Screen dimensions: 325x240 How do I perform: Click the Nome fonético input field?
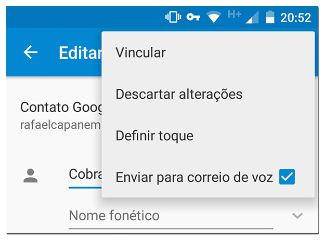click(x=171, y=216)
